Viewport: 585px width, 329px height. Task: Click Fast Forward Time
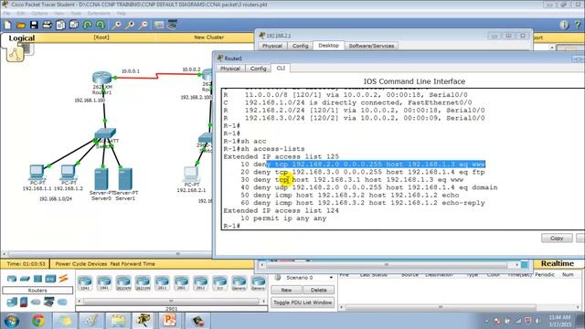pyautogui.click(x=133, y=264)
